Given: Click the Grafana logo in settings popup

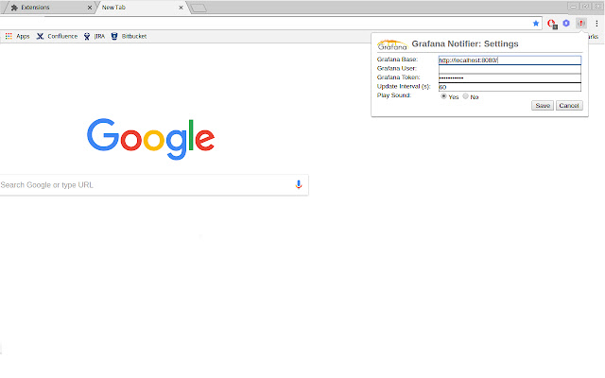Looking at the screenshot, I should (392, 44).
